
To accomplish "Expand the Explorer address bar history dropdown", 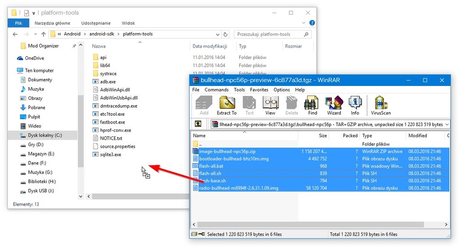I will tap(217, 34).
